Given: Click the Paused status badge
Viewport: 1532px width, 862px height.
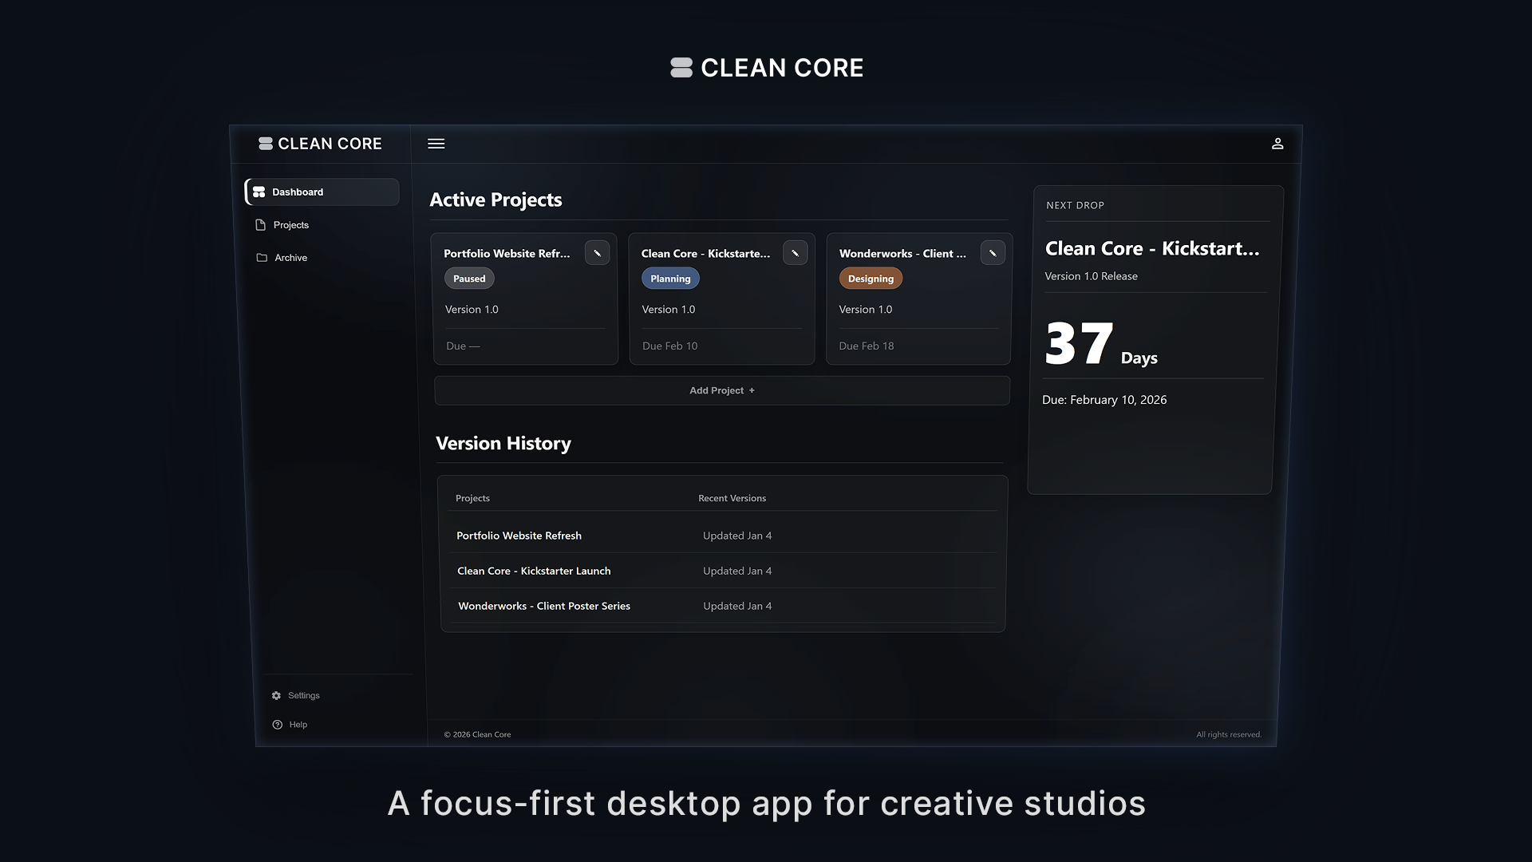Looking at the screenshot, I should 469,279.
